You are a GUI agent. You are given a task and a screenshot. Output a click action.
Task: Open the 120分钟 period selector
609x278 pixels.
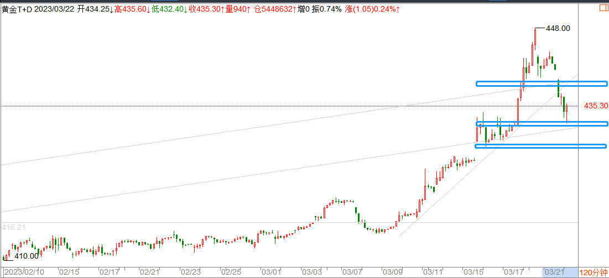point(594,272)
